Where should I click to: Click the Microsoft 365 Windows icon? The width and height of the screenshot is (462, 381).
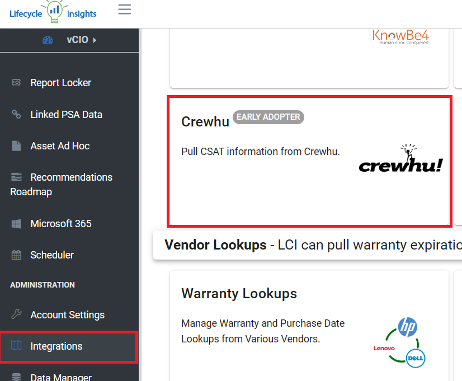[16, 224]
